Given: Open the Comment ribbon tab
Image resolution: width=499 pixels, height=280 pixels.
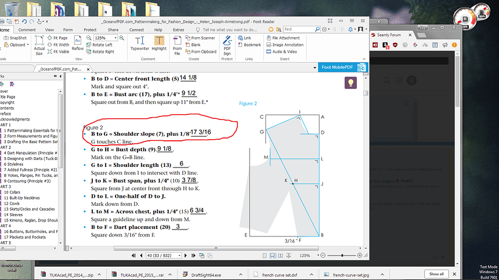Looking at the screenshot, I should 27,30.
